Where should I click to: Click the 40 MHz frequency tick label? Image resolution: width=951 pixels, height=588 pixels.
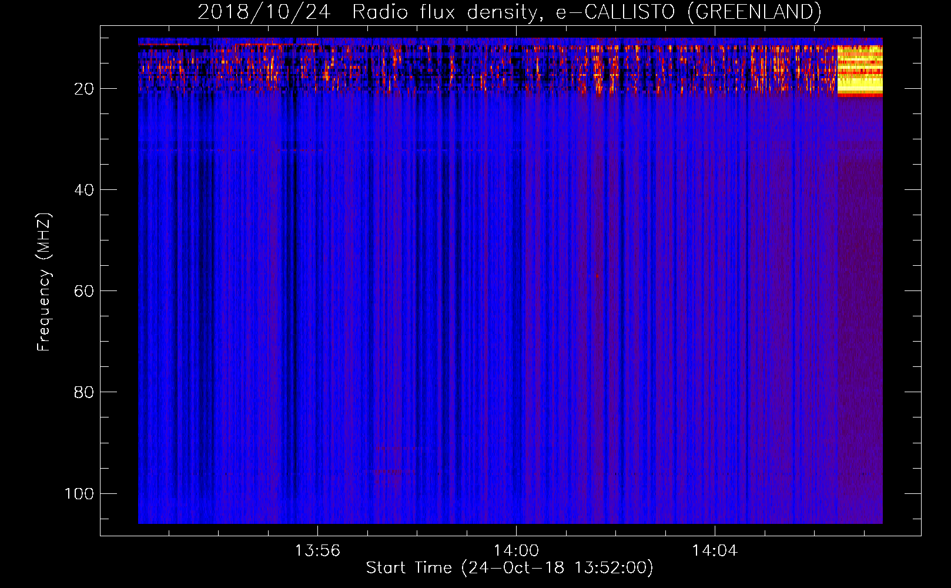[84, 190]
